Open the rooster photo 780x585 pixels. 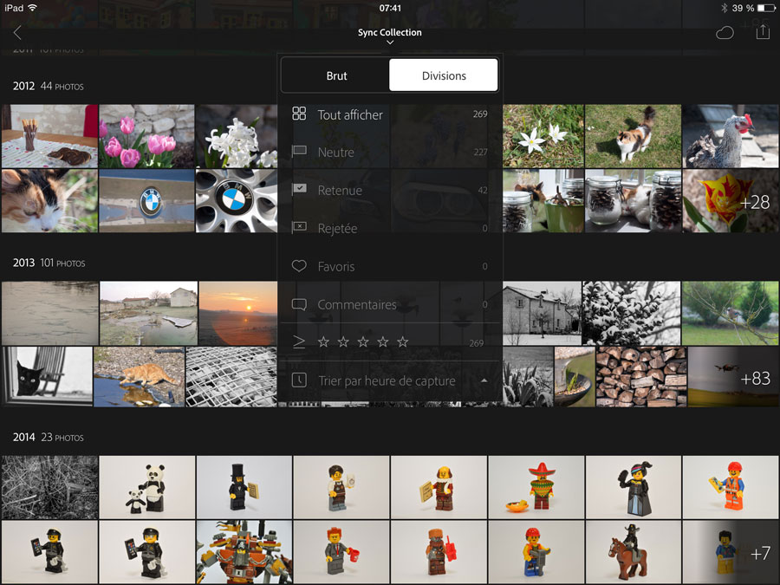pyautogui.click(x=731, y=136)
